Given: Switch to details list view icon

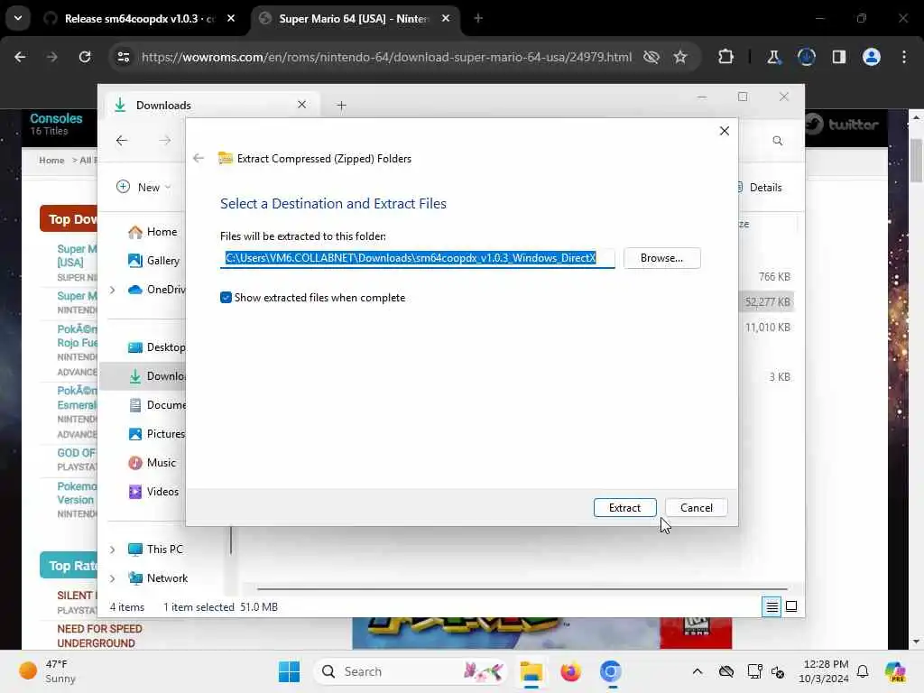Looking at the screenshot, I should [x=772, y=606].
